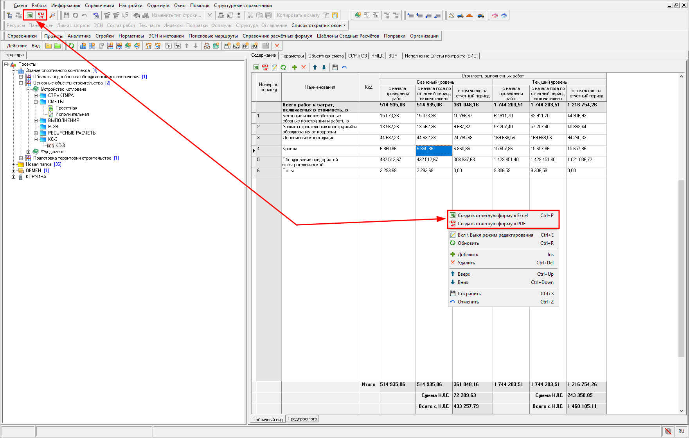Click the PDF export icon in top toolbar
This screenshot has width=689, height=438.
41,15
